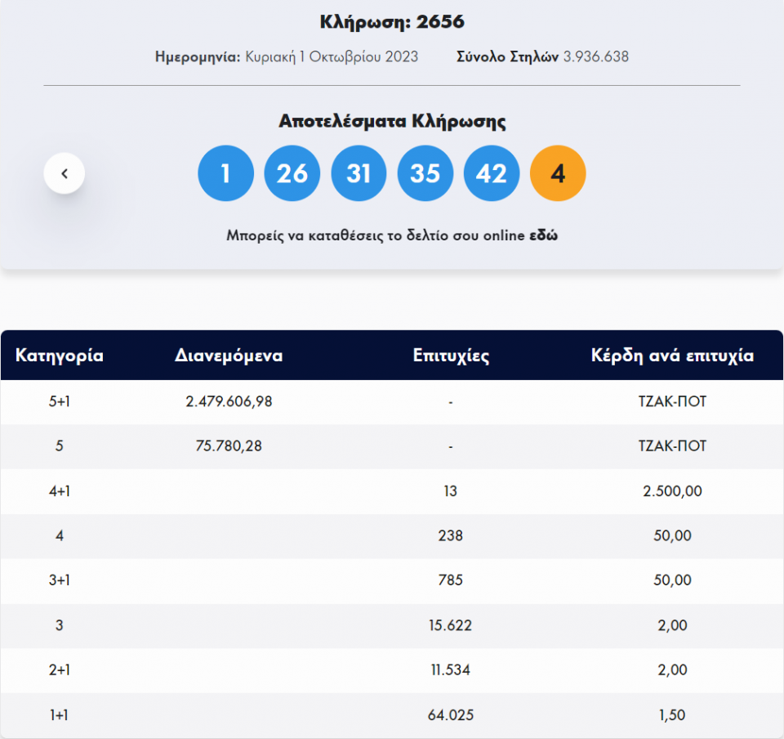Click the 75.780,28 amount in row 5

coord(229,446)
